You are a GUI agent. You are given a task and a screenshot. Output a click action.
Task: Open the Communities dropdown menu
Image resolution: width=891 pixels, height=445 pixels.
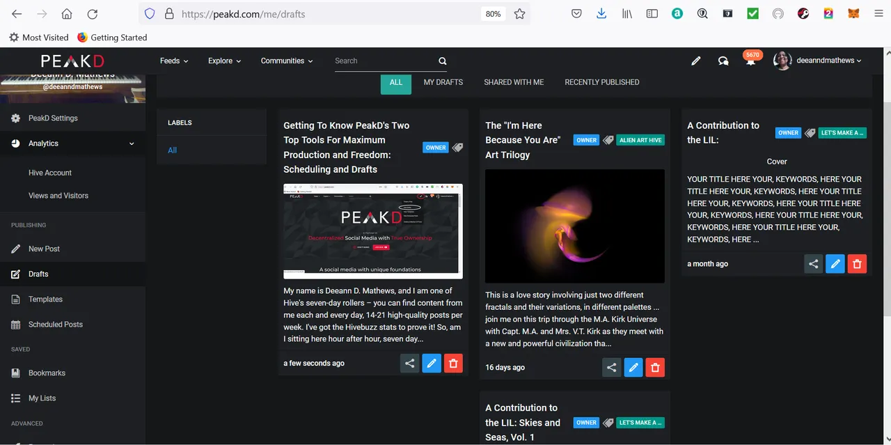(287, 61)
